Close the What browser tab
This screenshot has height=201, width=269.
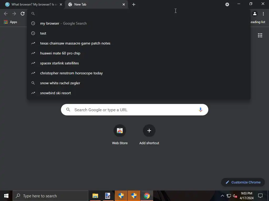pyautogui.click(x=61, y=4)
